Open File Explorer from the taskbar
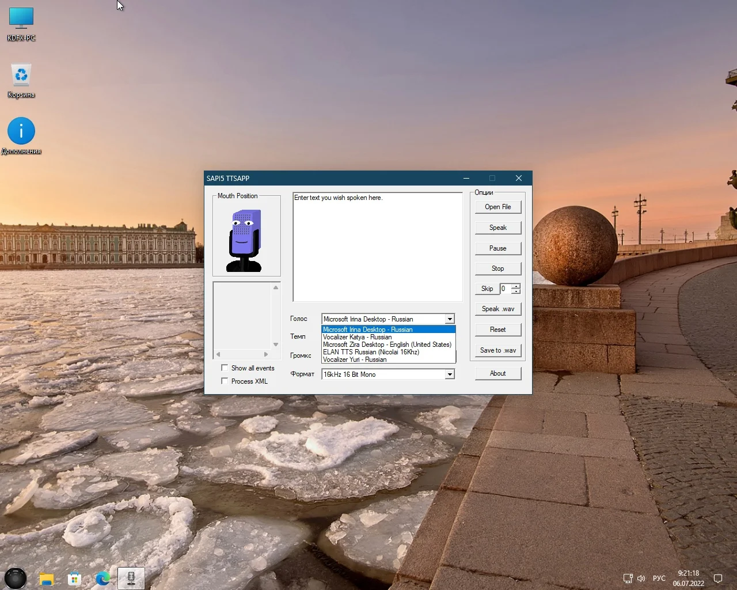This screenshot has height=590, width=737. 46,578
